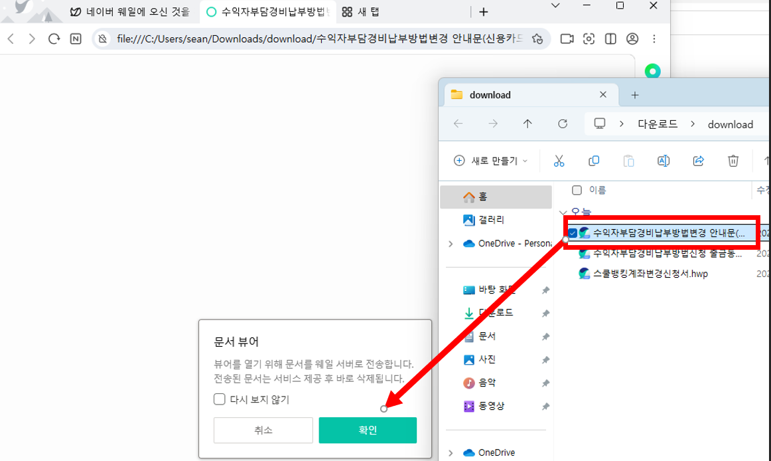Open Whale's split-screen view icon

point(610,39)
